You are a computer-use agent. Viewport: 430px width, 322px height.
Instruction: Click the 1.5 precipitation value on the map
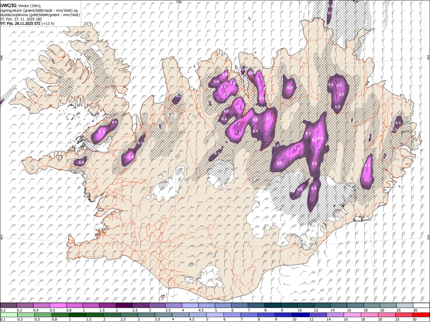pyautogui.click(x=237, y=124)
